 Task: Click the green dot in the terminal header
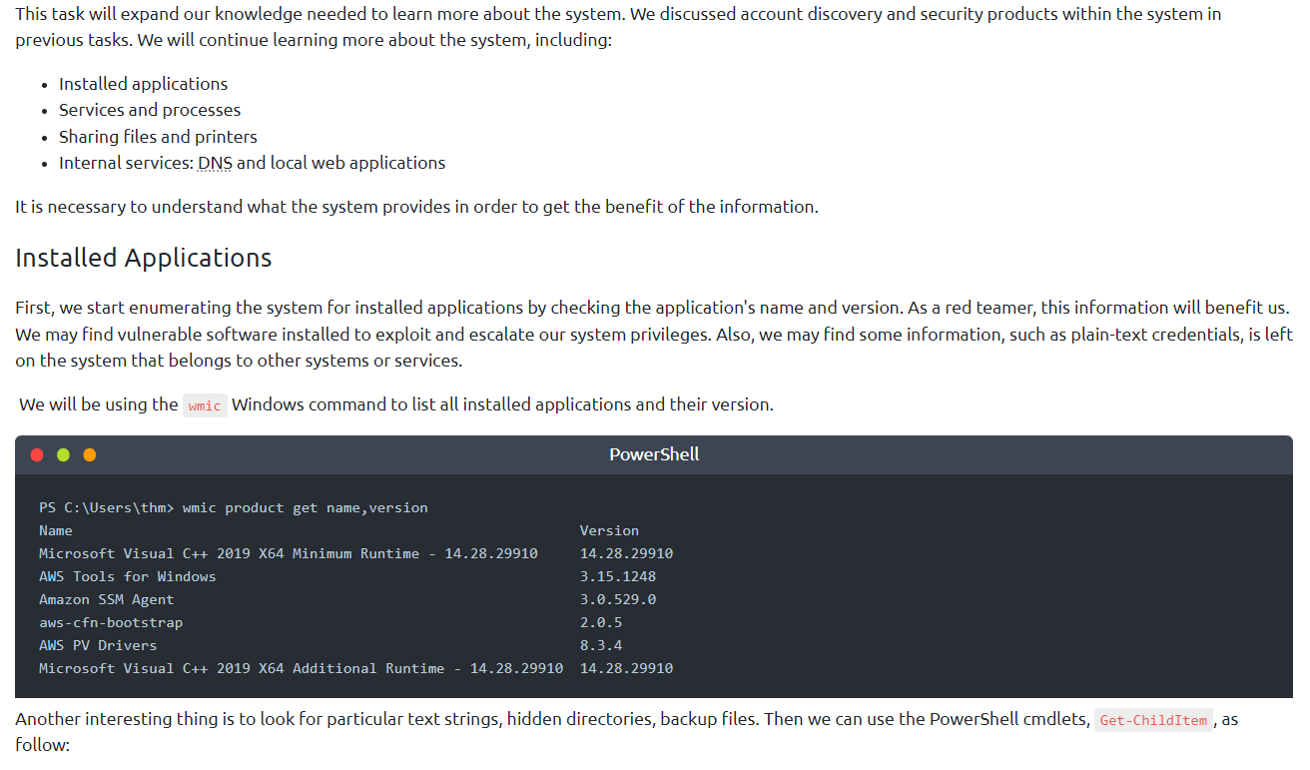pos(63,454)
